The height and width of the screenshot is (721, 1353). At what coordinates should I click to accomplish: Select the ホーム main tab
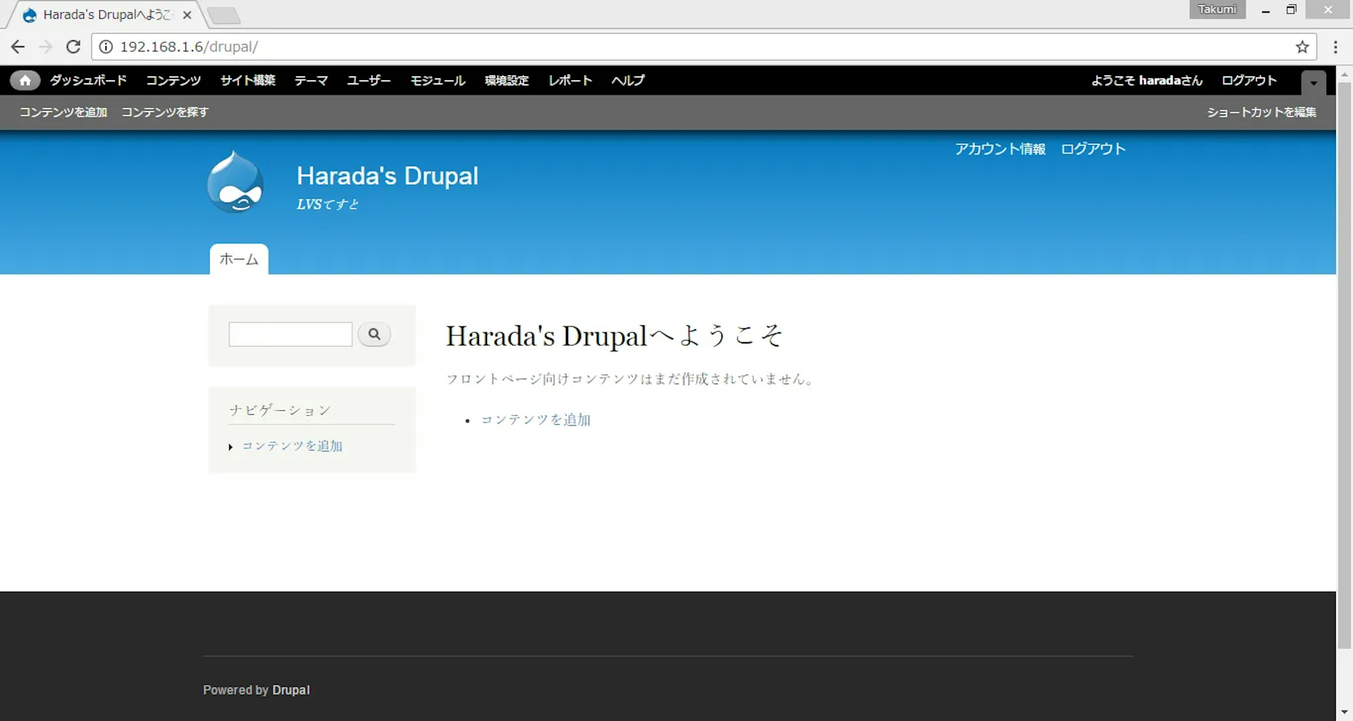(239, 259)
